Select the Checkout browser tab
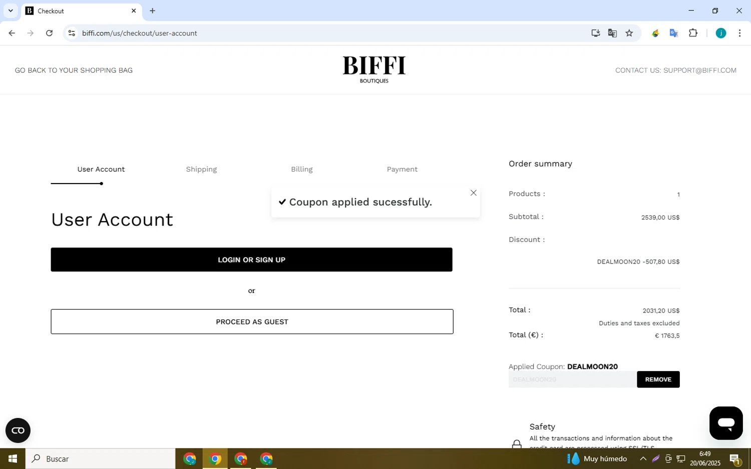751x469 pixels. 82,11
